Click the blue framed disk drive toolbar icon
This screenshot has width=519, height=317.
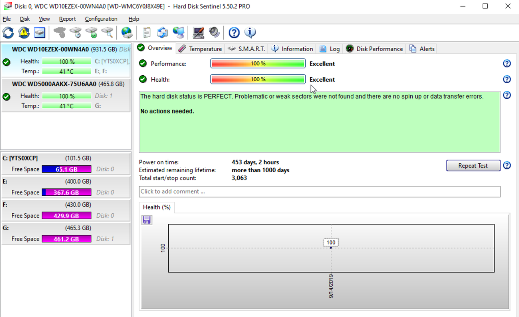(x=39, y=33)
